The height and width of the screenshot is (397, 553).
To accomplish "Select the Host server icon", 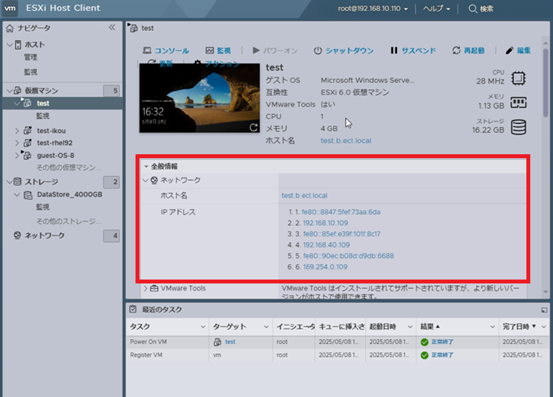I will pos(18,45).
